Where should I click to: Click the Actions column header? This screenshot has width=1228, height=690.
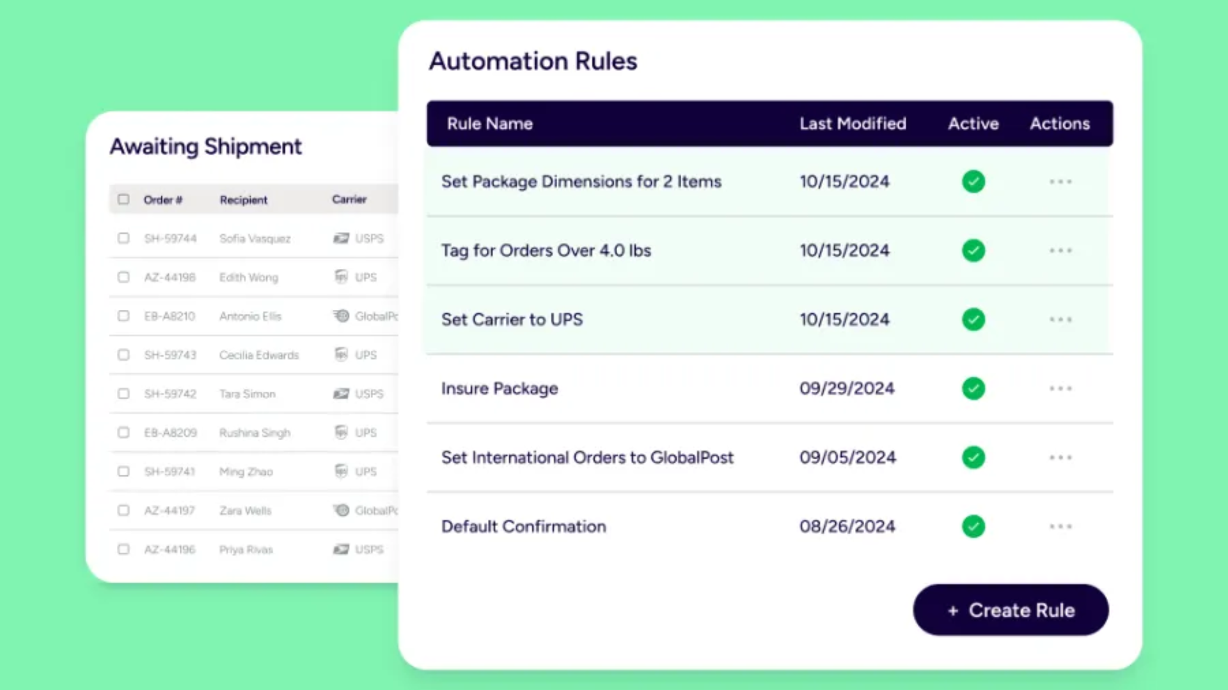pyautogui.click(x=1060, y=124)
